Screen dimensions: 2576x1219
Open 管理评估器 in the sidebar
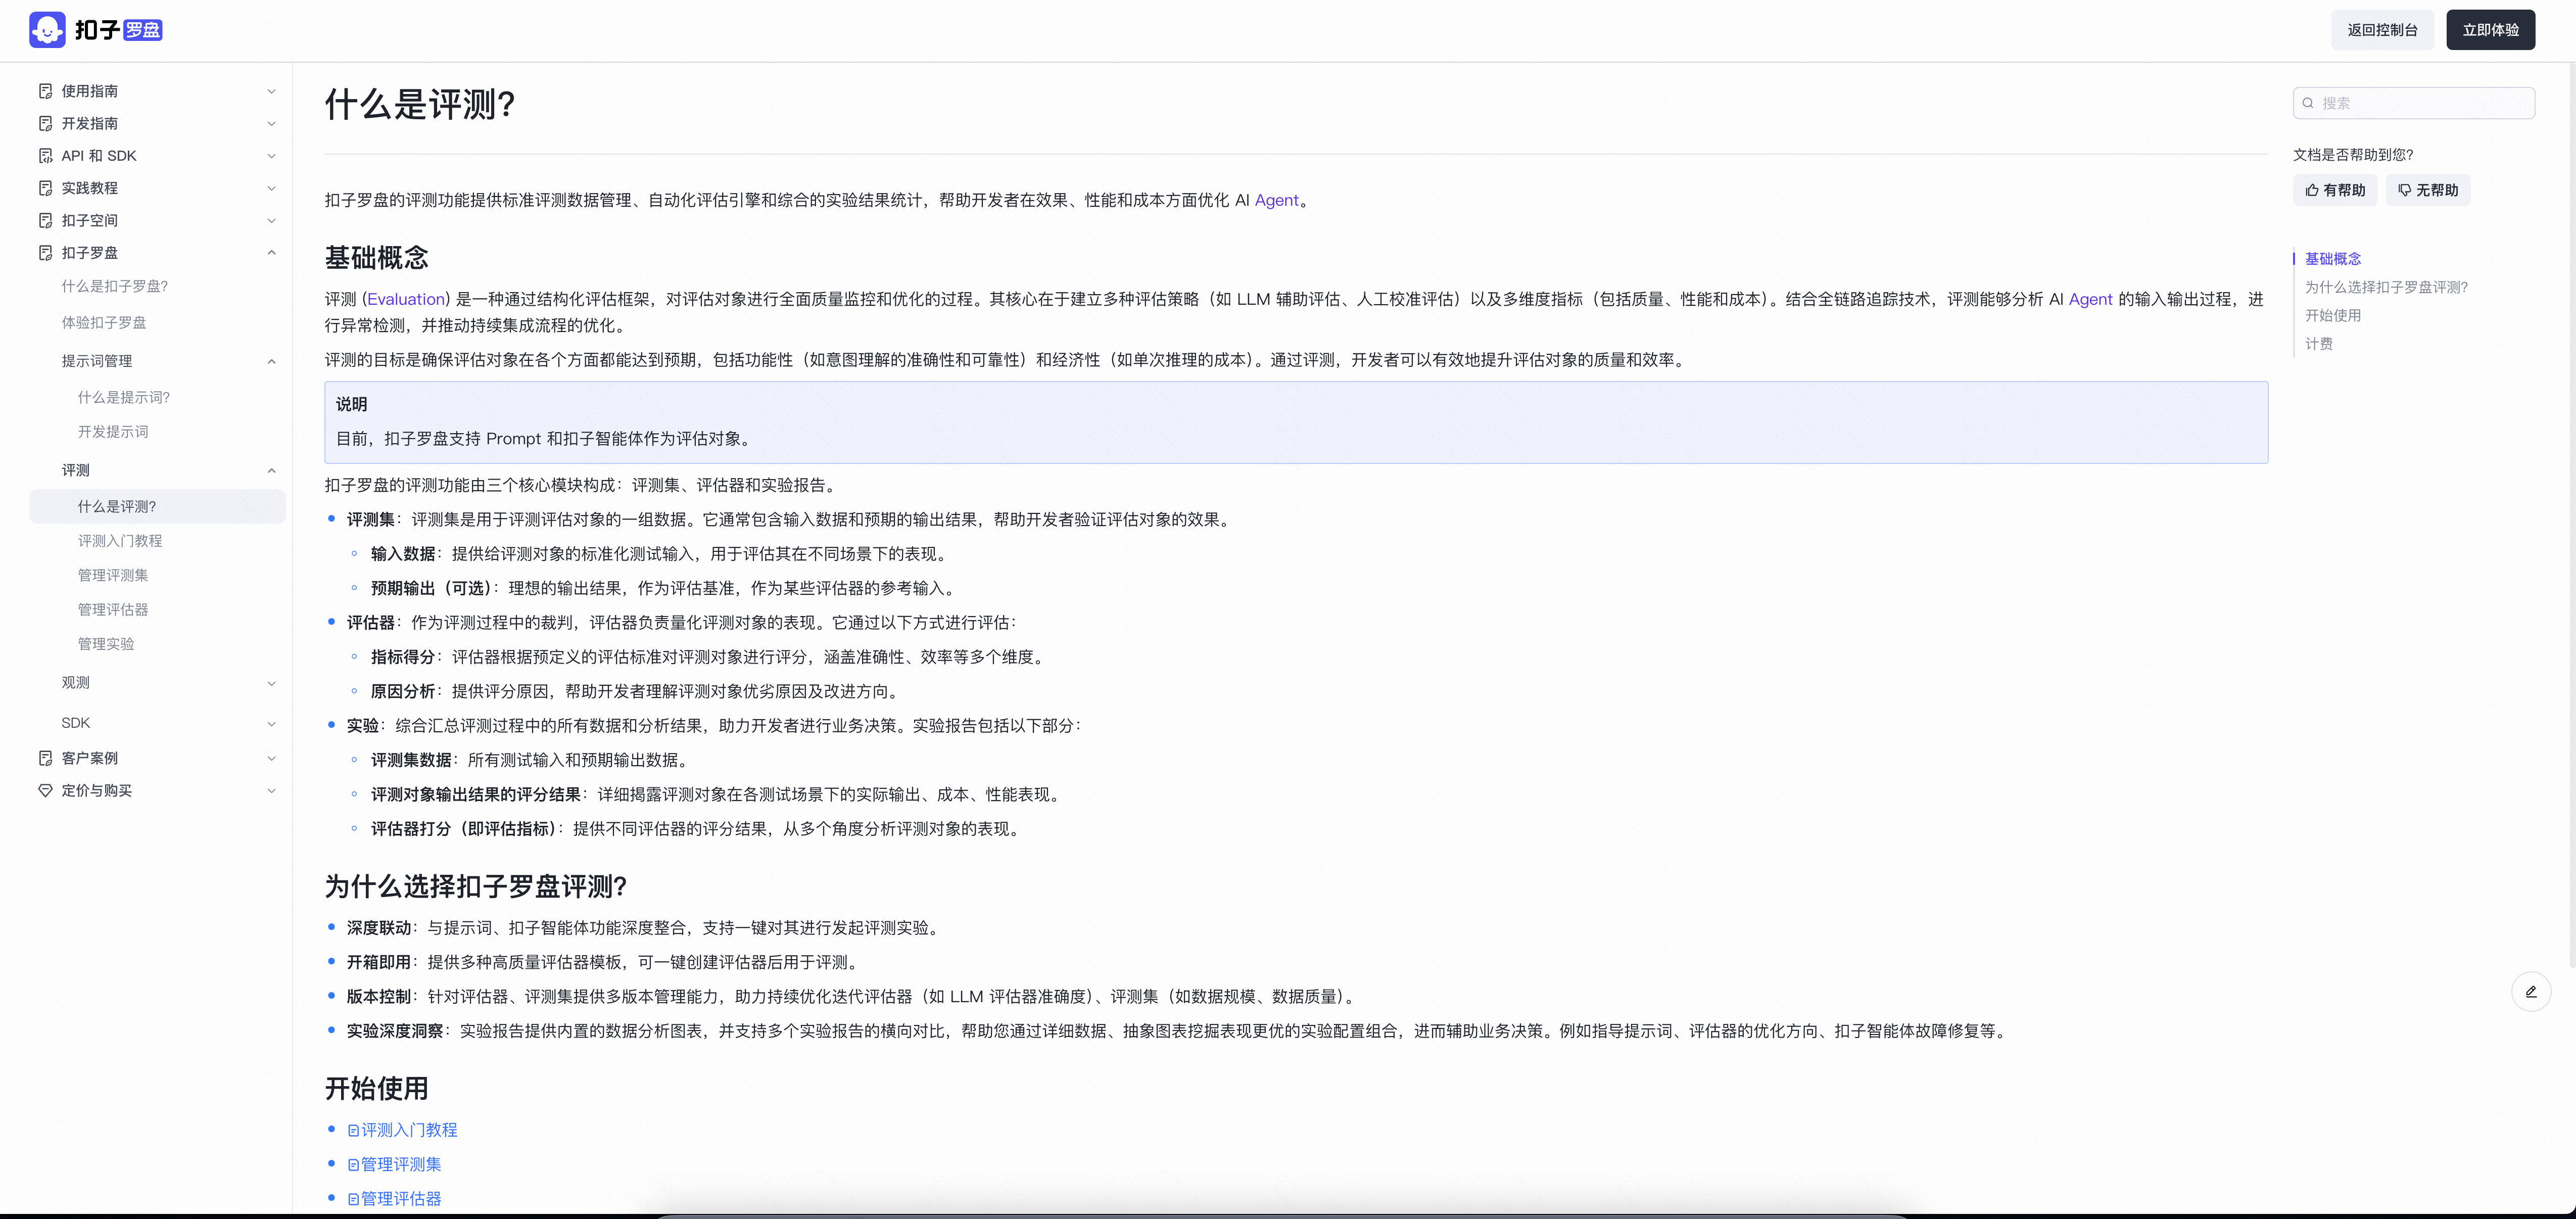click(113, 610)
